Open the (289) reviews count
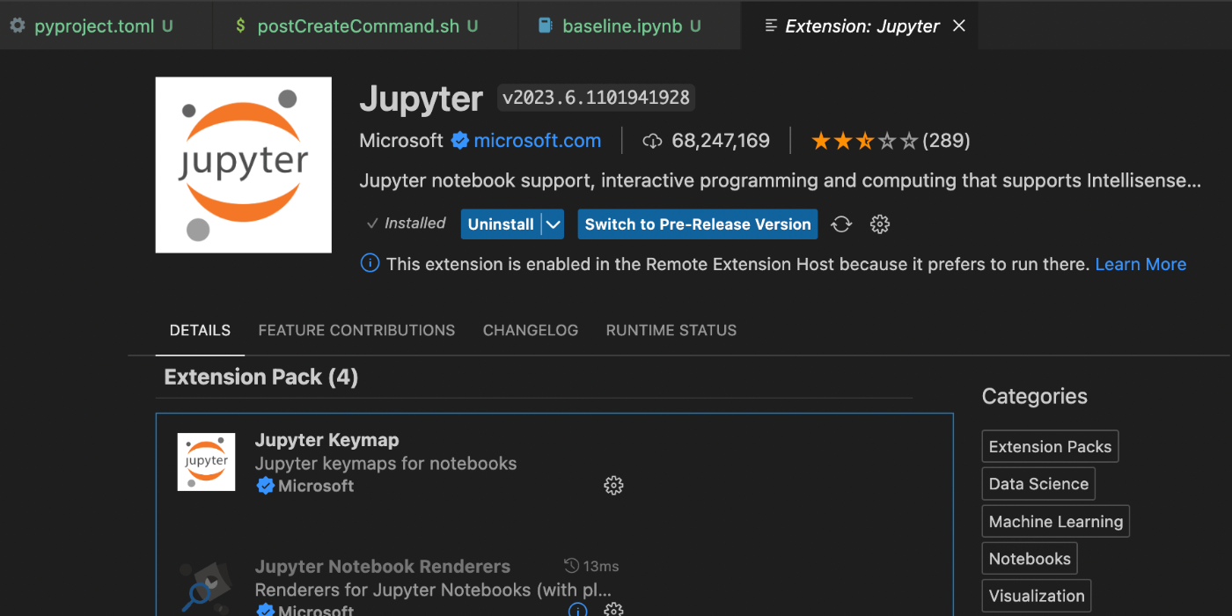 pos(947,141)
